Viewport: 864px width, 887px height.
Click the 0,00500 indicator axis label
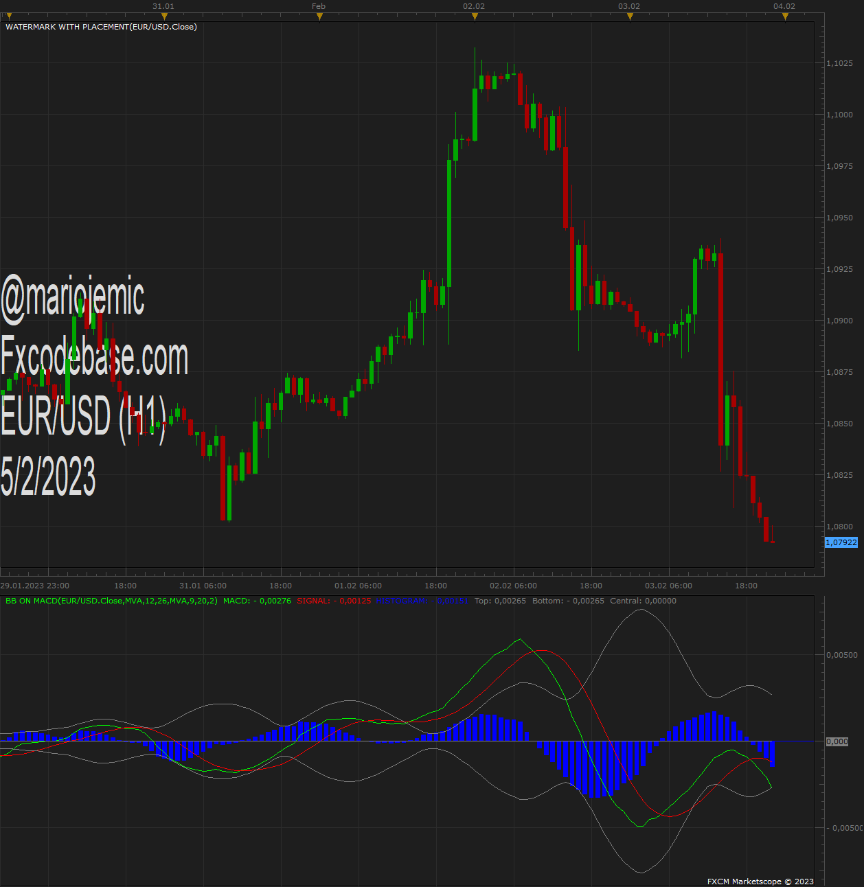coord(841,655)
